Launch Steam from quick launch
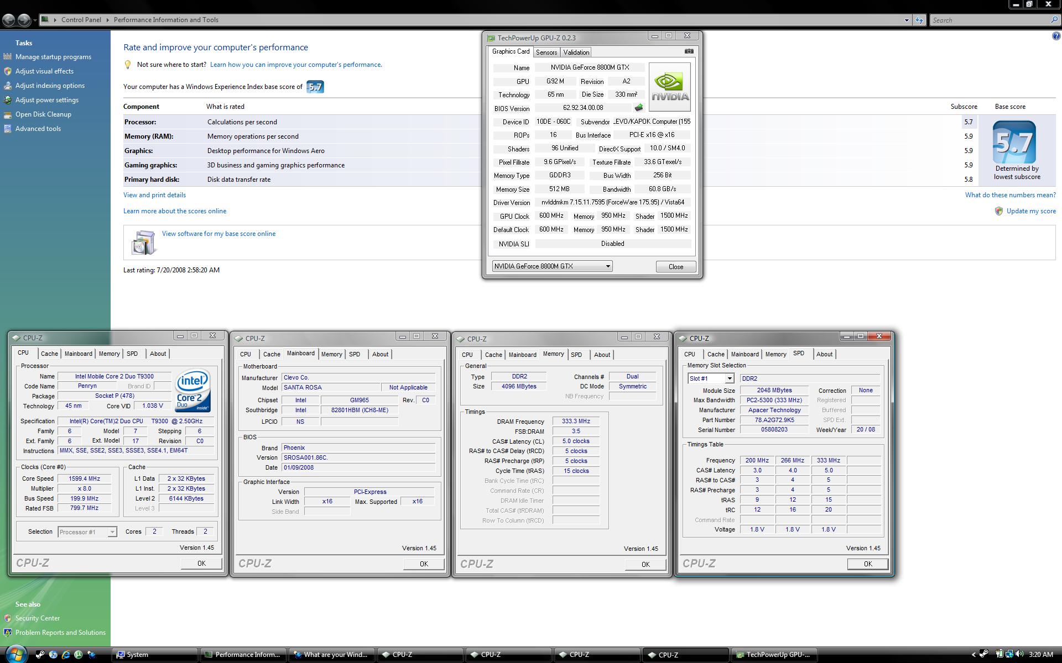Viewport: 1062px width, 663px height. (x=40, y=655)
